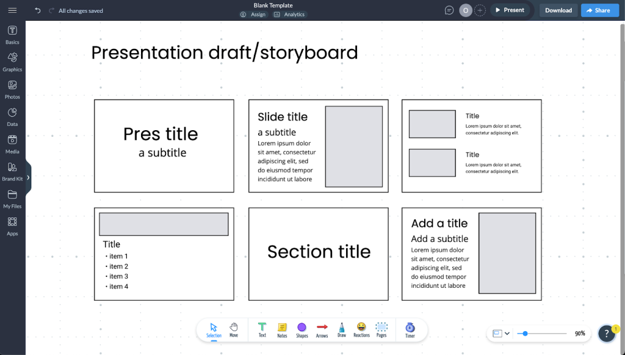
Task: Open the Analytics view
Action: coord(289,14)
